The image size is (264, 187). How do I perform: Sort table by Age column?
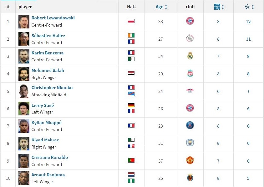(x=161, y=7)
